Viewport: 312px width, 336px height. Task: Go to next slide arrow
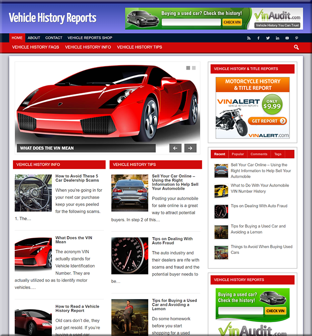(x=190, y=148)
